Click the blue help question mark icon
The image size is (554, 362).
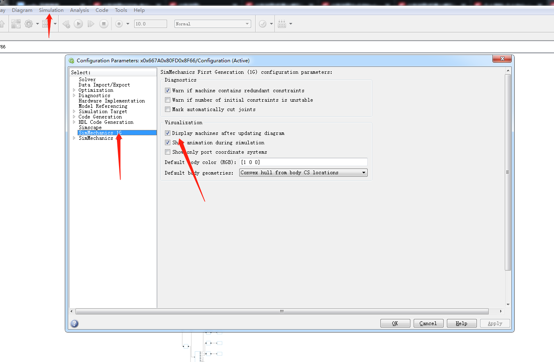click(x=74, y=323)
